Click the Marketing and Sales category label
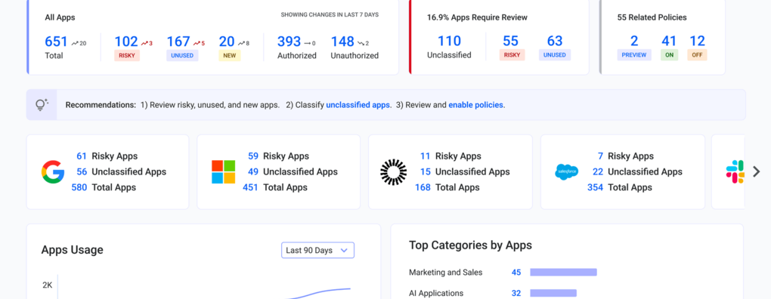Image resolution: width=771 pixels, height=299 pixels. tap(445, 273)
